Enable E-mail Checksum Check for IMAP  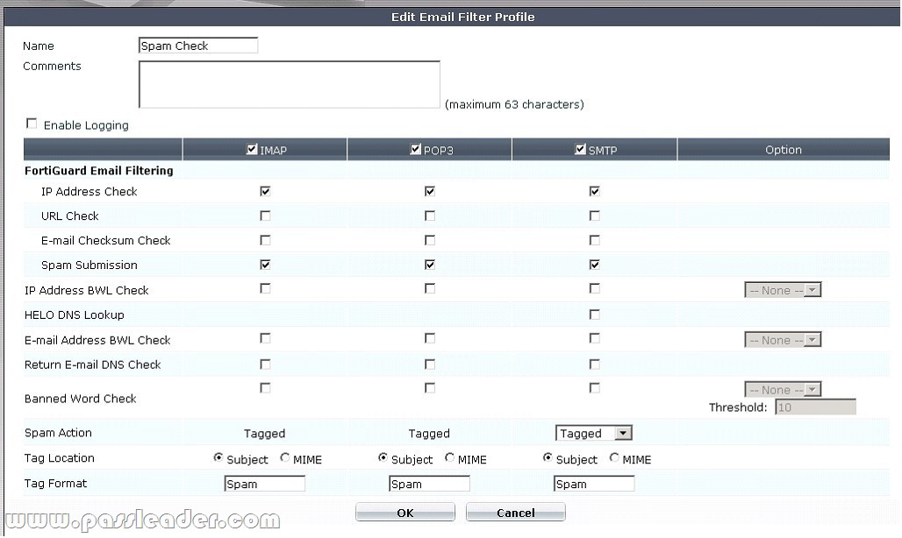click(x=265, y=240)
